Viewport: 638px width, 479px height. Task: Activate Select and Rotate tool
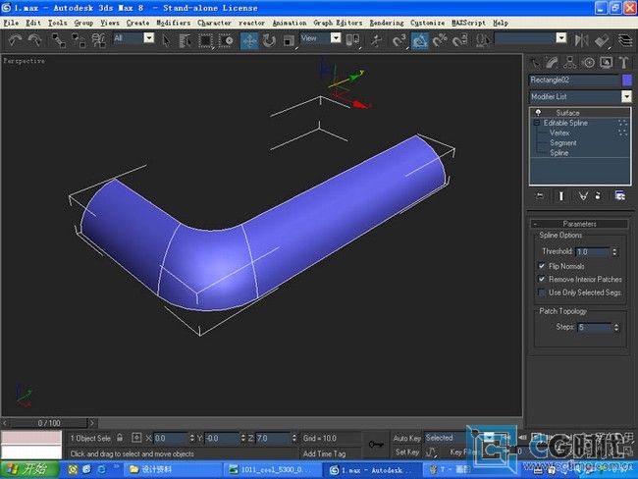pyautogui.click(x=269, y=40)
